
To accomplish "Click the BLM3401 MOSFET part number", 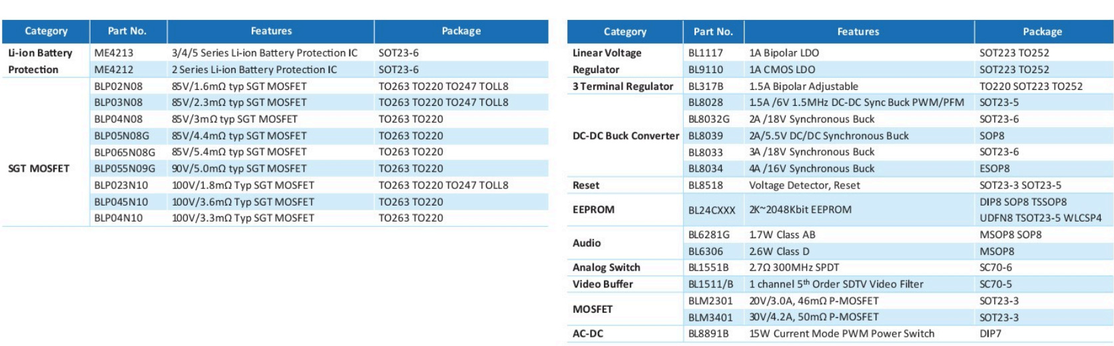I will click(710, 317).
